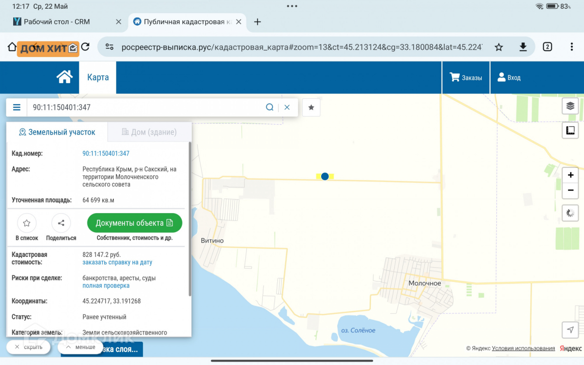Zoom out with the minus button
Image resolution: width=584 pixels, height=365 pixels.
[570, 191]
